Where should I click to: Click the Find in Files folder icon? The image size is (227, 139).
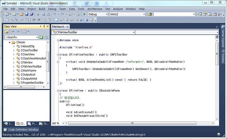tap(150, 14)
